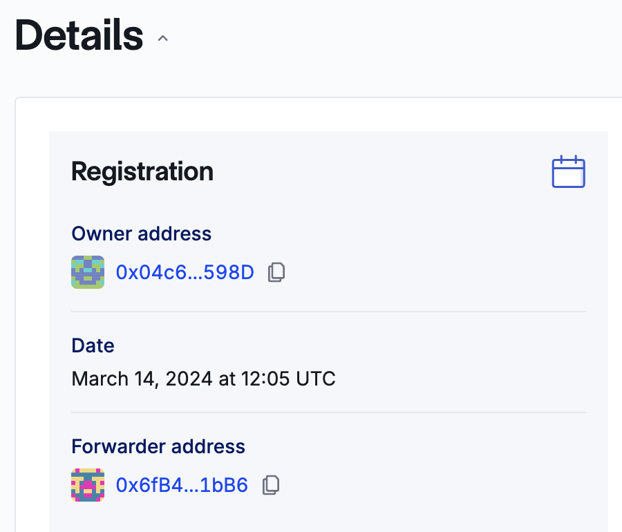Viewport: 622px width, 532px height.
Task: Open the forwarder address link 0x6fB4...1bB6
Action: (x=181, y=485)
